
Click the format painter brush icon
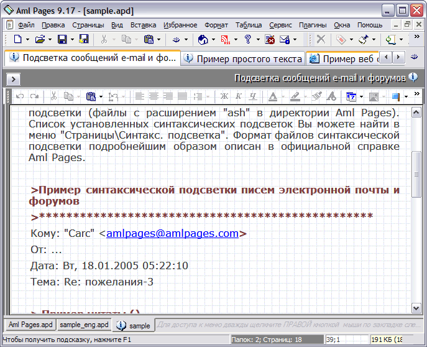click(316, 96)
